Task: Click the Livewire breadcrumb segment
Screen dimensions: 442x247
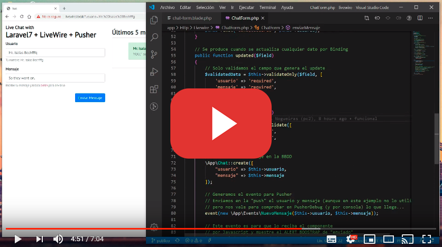Action: (x=201, y=28)
